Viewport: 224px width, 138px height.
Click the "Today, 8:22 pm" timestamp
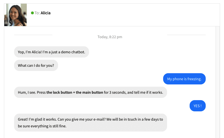110,37
